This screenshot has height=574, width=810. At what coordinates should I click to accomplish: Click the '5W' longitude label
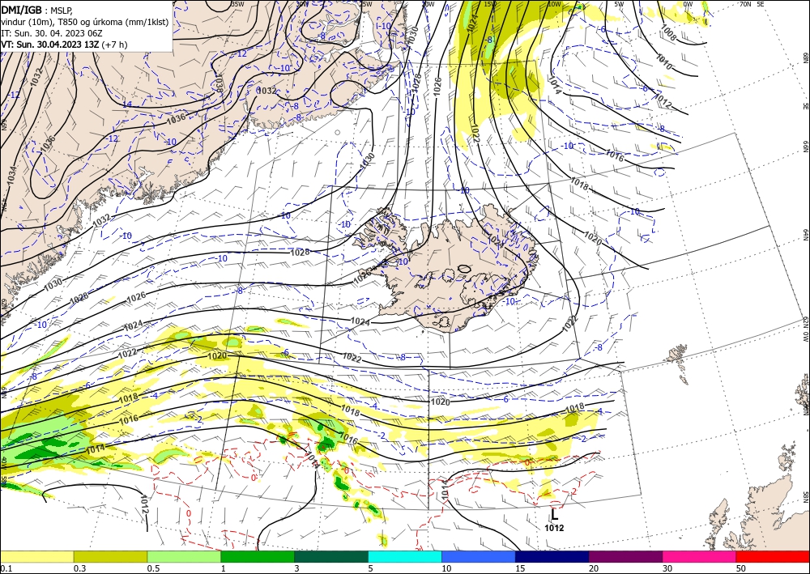(619, 4)
